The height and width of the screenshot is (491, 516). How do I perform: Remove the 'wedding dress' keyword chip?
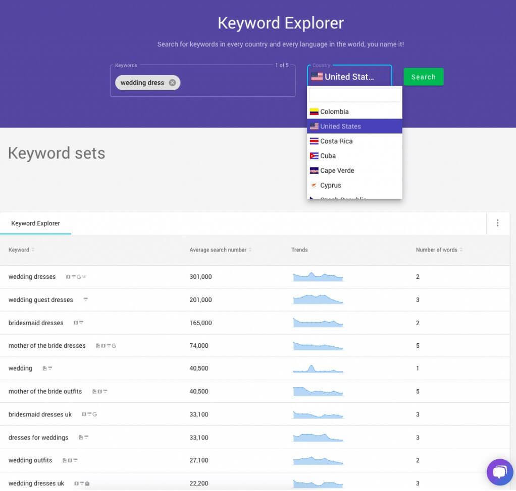[x=172, y=83]
